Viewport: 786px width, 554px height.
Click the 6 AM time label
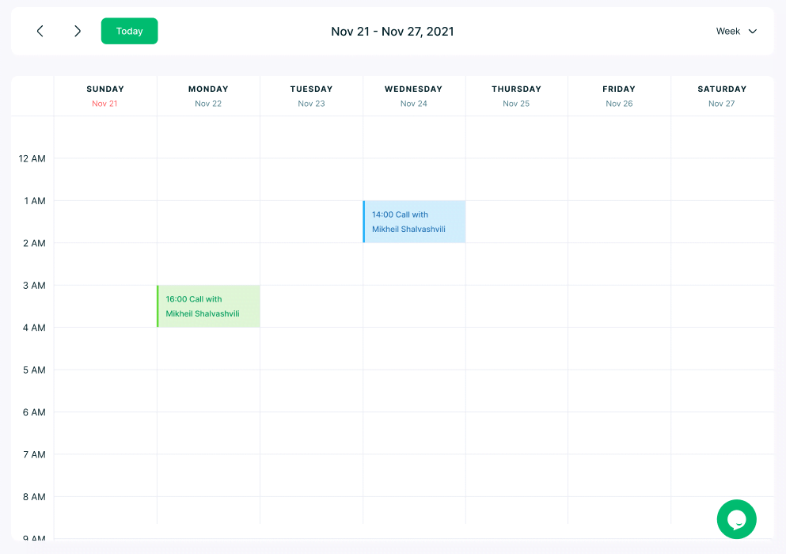[34, 412]
